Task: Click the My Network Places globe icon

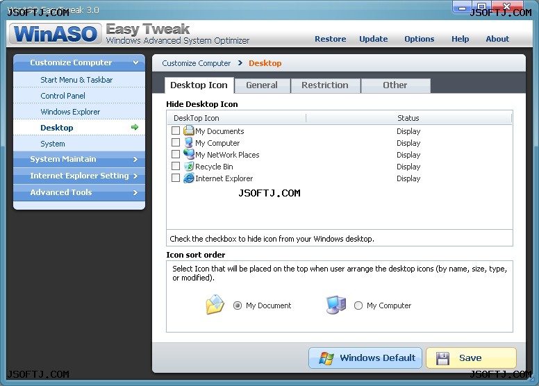Action: point(188,154)
